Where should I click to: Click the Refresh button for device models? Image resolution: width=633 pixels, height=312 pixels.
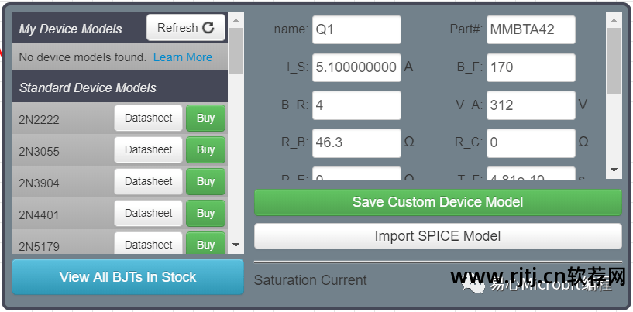tap(185, 28)
